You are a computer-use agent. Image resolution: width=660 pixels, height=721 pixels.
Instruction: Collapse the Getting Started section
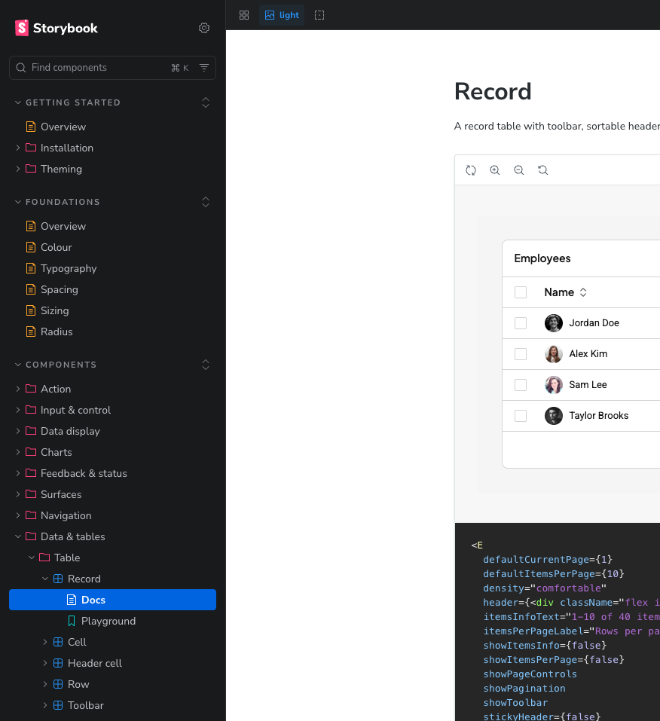(x=68, y=102)
